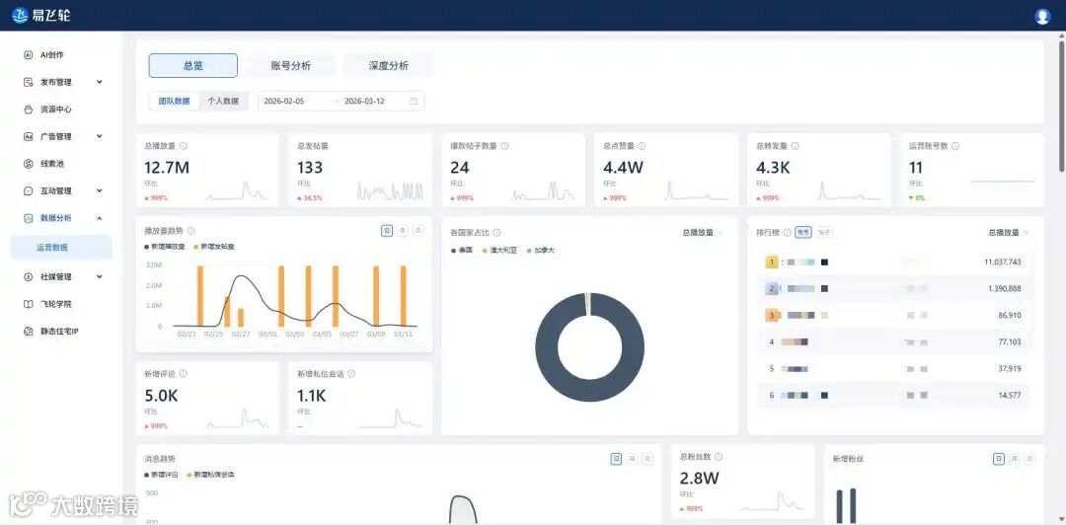Click the 互动管理 sidebar icon

click(28, 191)
